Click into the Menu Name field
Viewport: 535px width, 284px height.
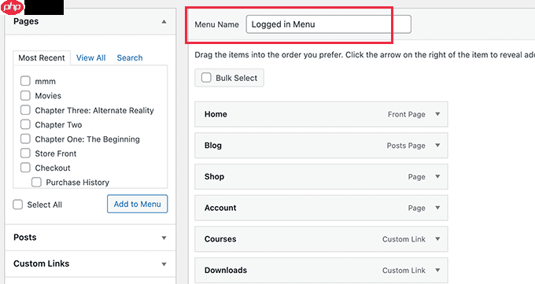click(328, 24)
